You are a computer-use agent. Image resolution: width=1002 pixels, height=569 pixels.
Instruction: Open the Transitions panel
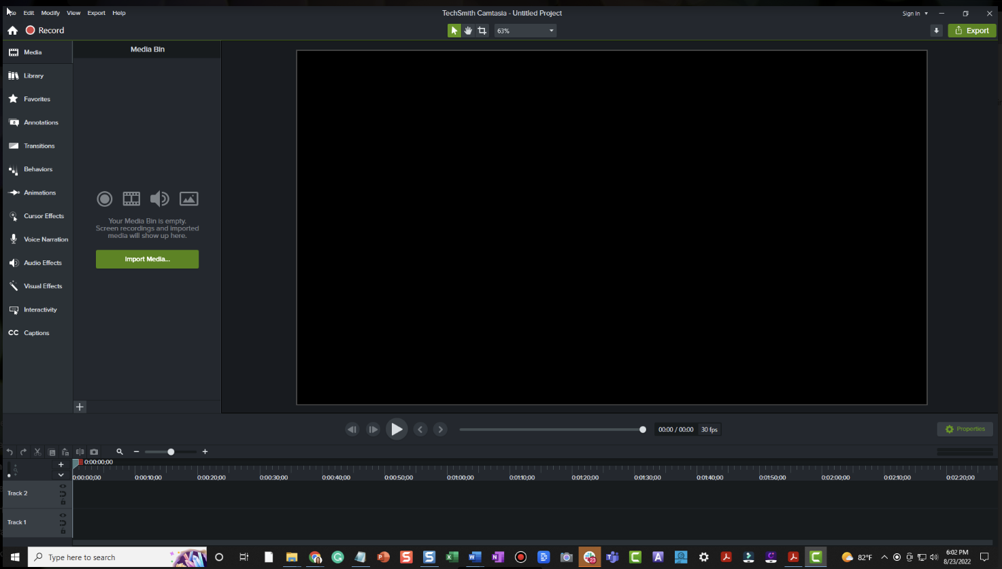(39, 145)
